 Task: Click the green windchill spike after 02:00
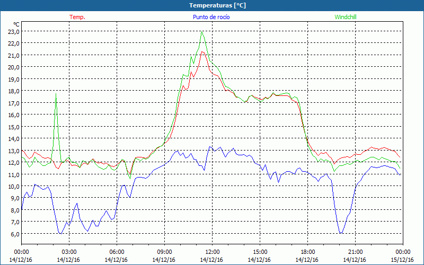tap(56, 94)
